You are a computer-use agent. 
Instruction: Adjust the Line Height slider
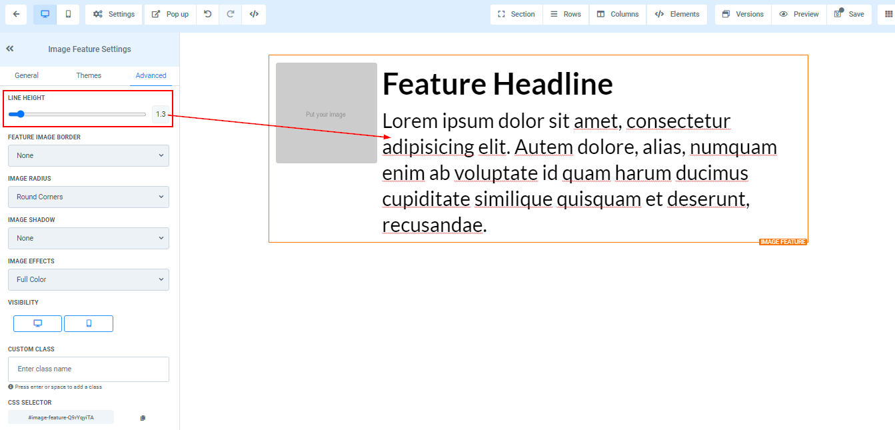click(21, 114)
